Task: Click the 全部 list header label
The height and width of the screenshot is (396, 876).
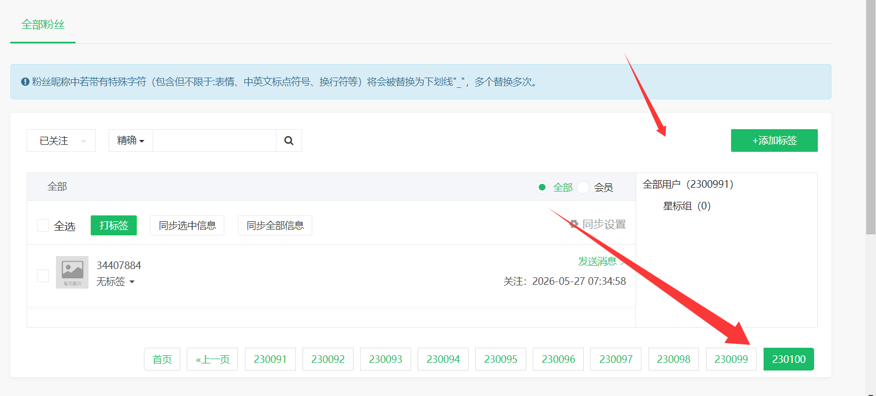Action: pos(57,187)
